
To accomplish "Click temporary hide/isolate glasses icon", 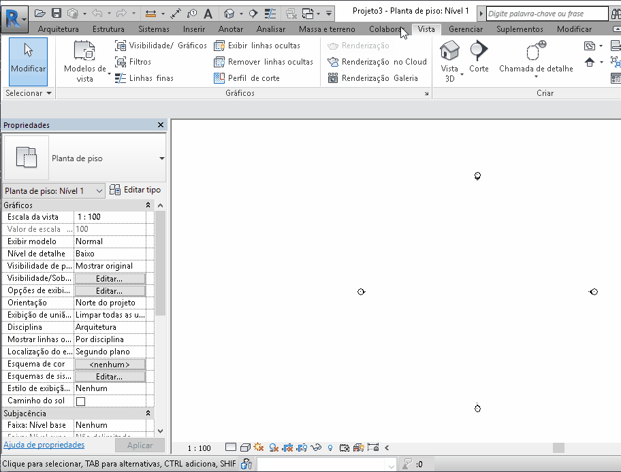I will 316,448.
